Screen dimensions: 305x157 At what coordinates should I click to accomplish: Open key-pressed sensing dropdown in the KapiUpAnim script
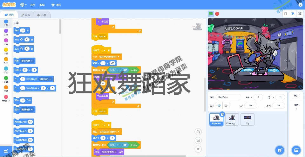pyautogui.click(x=119, y=145)
